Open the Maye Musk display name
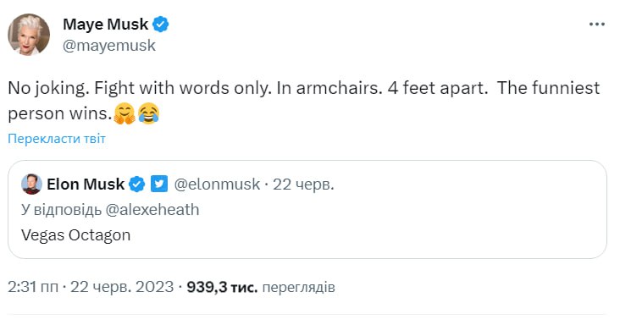Viewport: 620px width, 325px height. pos(106,25)
